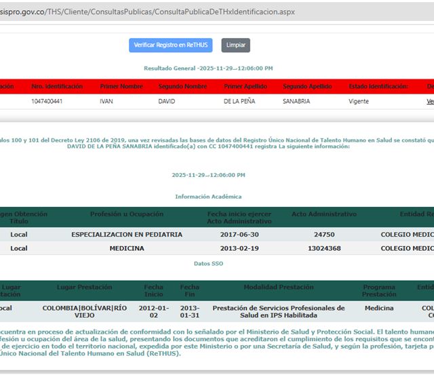The image size is (434, 375).
Task: Click the MEDICINA profession cell
Action: click(x=127, y=248)
